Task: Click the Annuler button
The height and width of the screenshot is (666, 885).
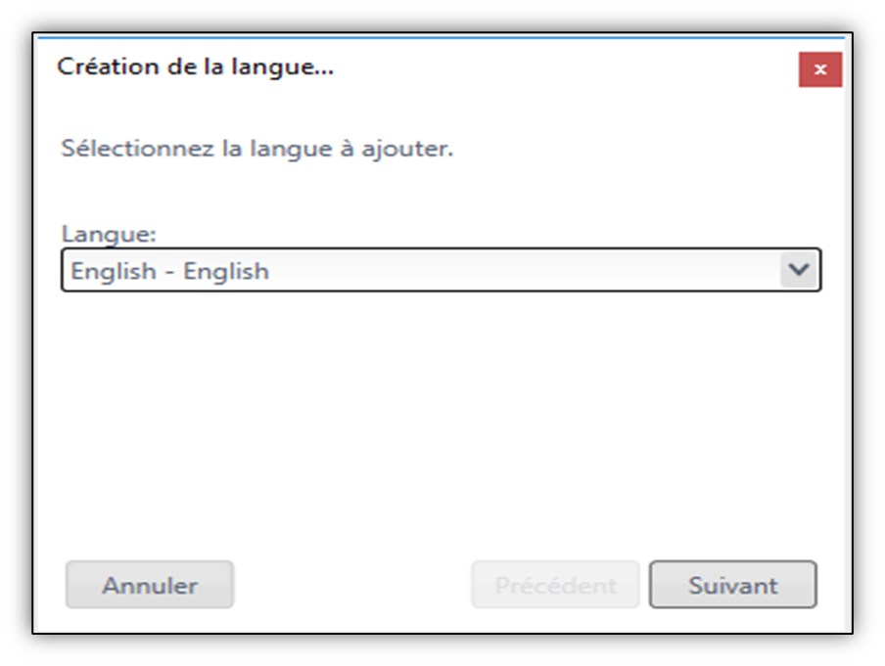Action: (x=150, y=584)
